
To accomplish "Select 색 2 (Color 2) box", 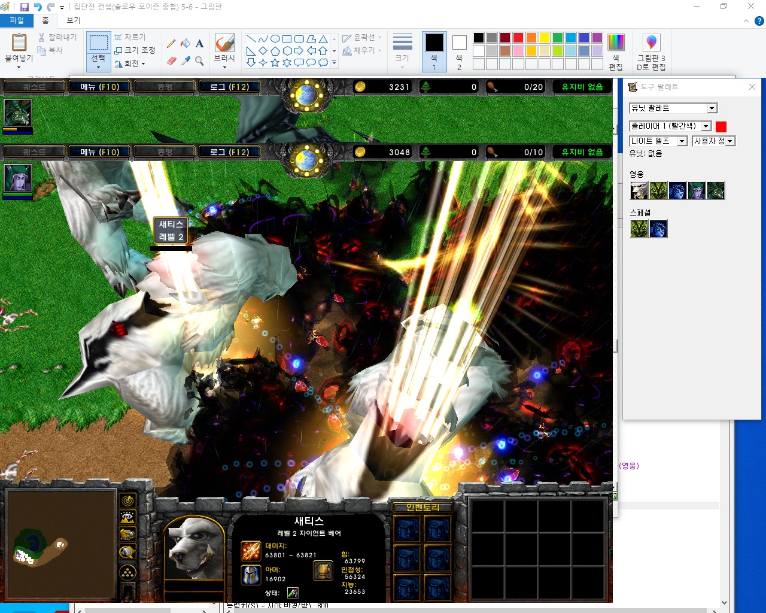I will point(459,52).
